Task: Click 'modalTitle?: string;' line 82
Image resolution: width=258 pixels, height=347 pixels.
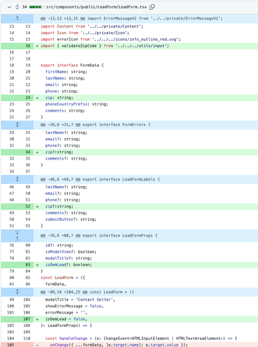Action: coord(69,258)
